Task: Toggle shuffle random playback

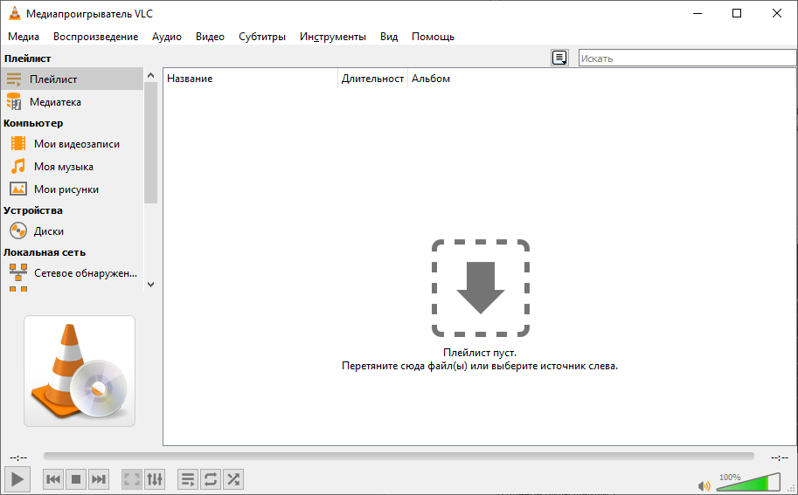Action: [x=233, y=478]
